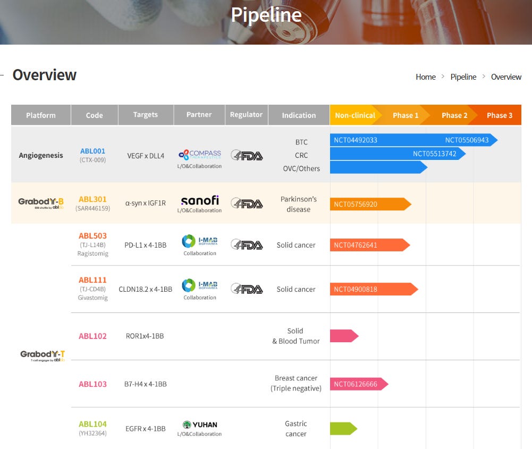532x449 pixels.
Task: Click trial ID NCT05513742
Action: click(435, 154)
